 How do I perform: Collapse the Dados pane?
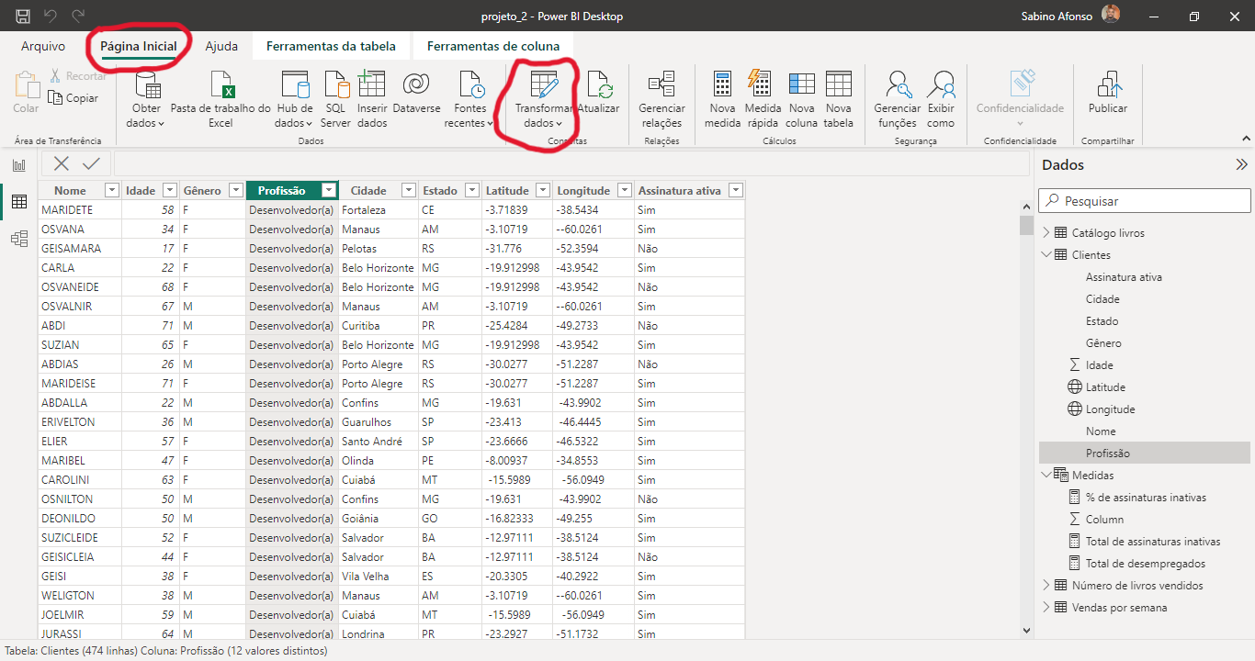[1241, 165]
